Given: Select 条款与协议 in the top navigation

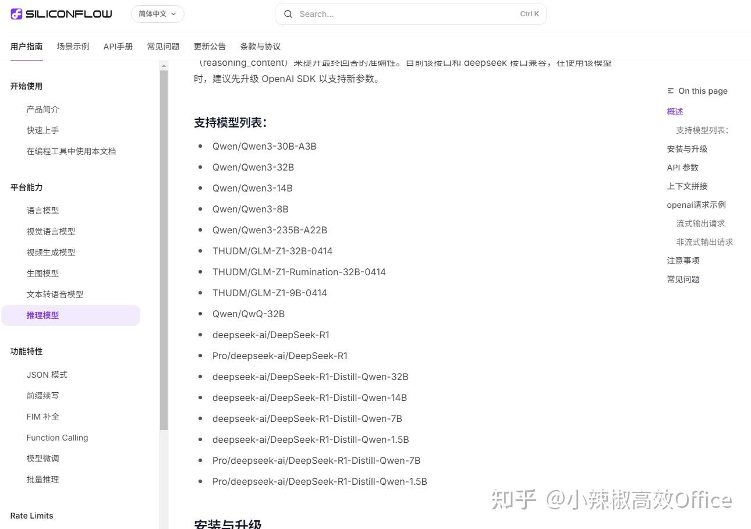Looking at the screenshot, I should pos(260,46).
